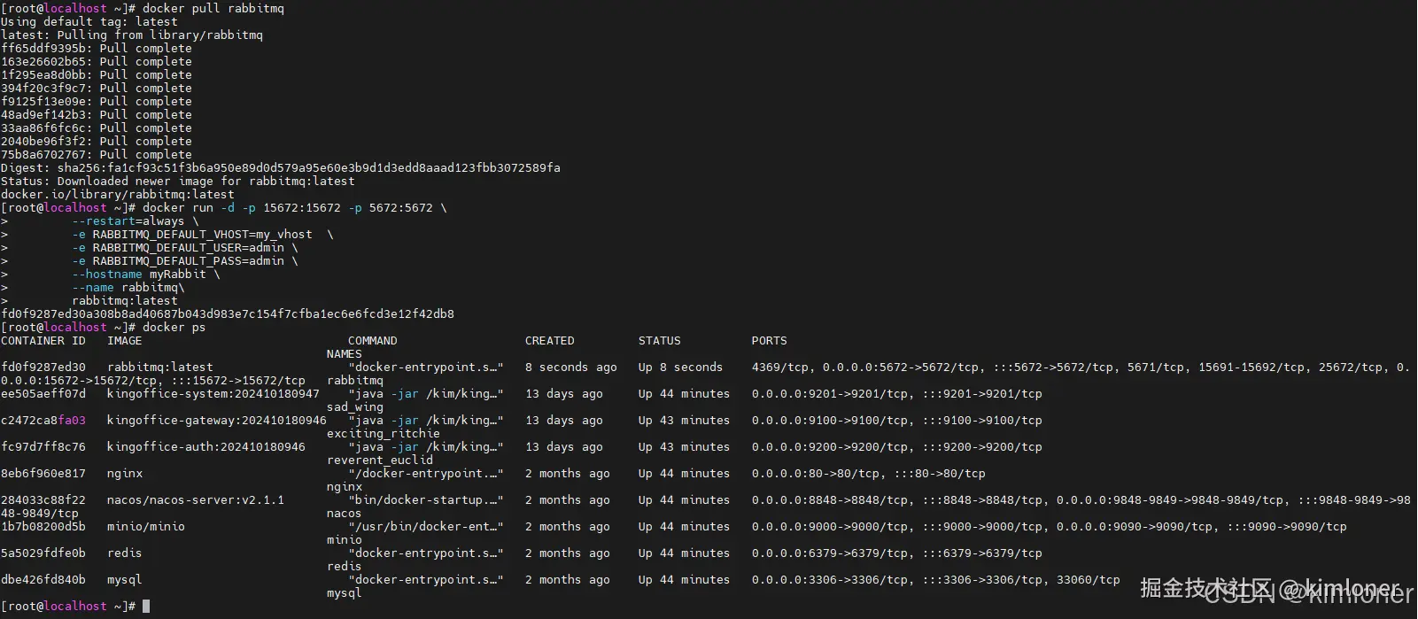Screen dimensions: 1418x619
Task: Click the PORTS column header
Action: tap(769, 341)
